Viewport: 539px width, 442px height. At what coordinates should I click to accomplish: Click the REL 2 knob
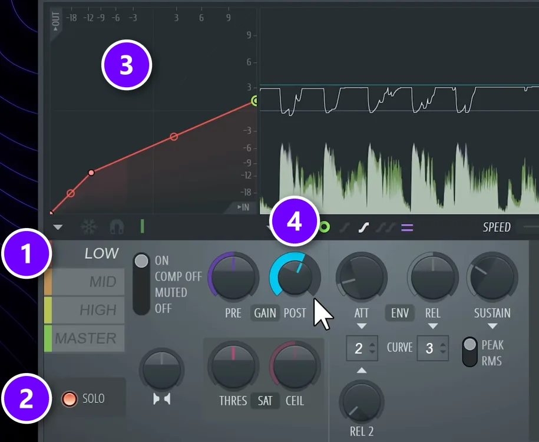click(x=362, y=402)
